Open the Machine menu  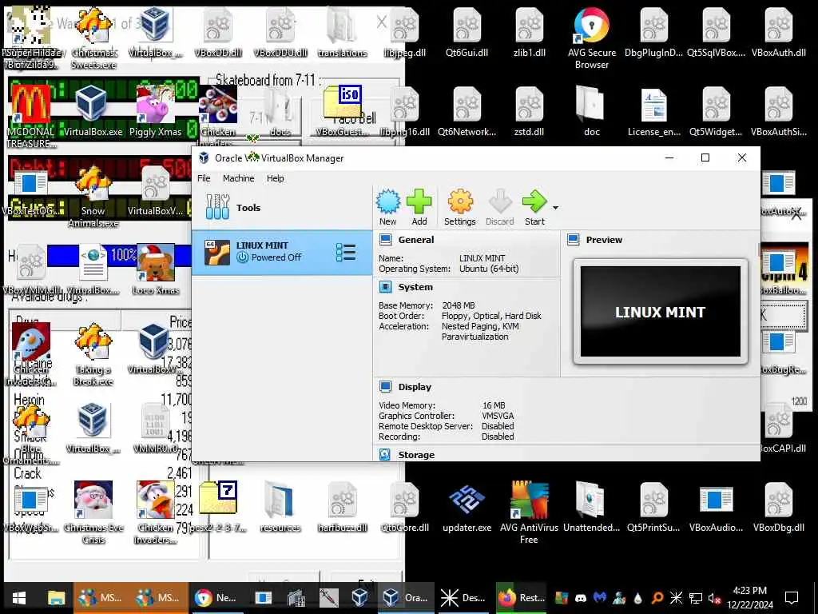click(238, 178)
